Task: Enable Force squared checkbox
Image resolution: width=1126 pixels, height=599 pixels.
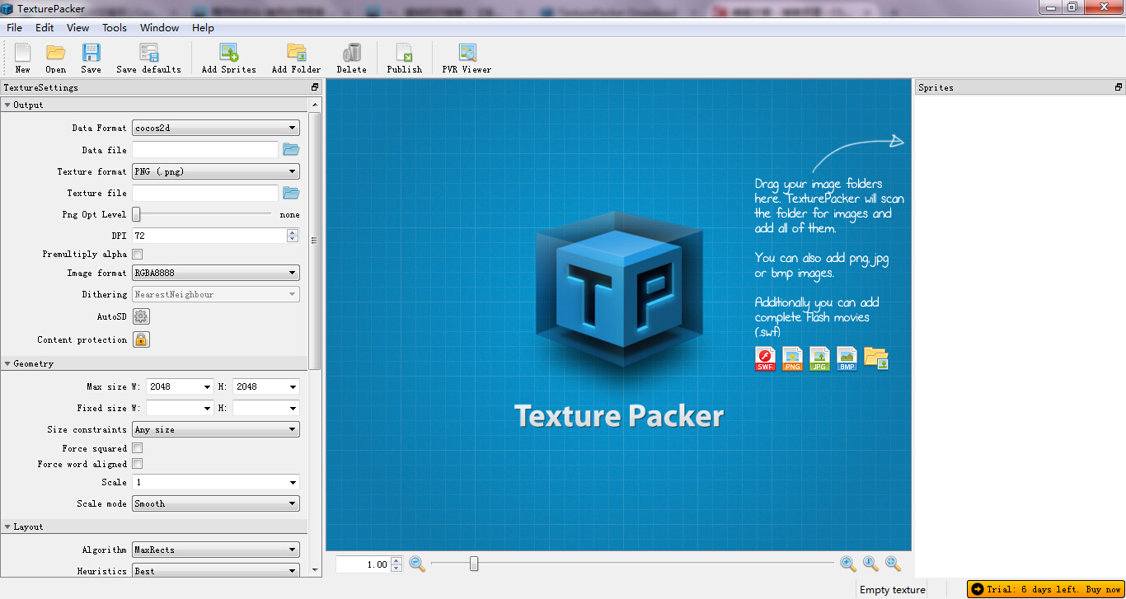Action: pos(138,448)
